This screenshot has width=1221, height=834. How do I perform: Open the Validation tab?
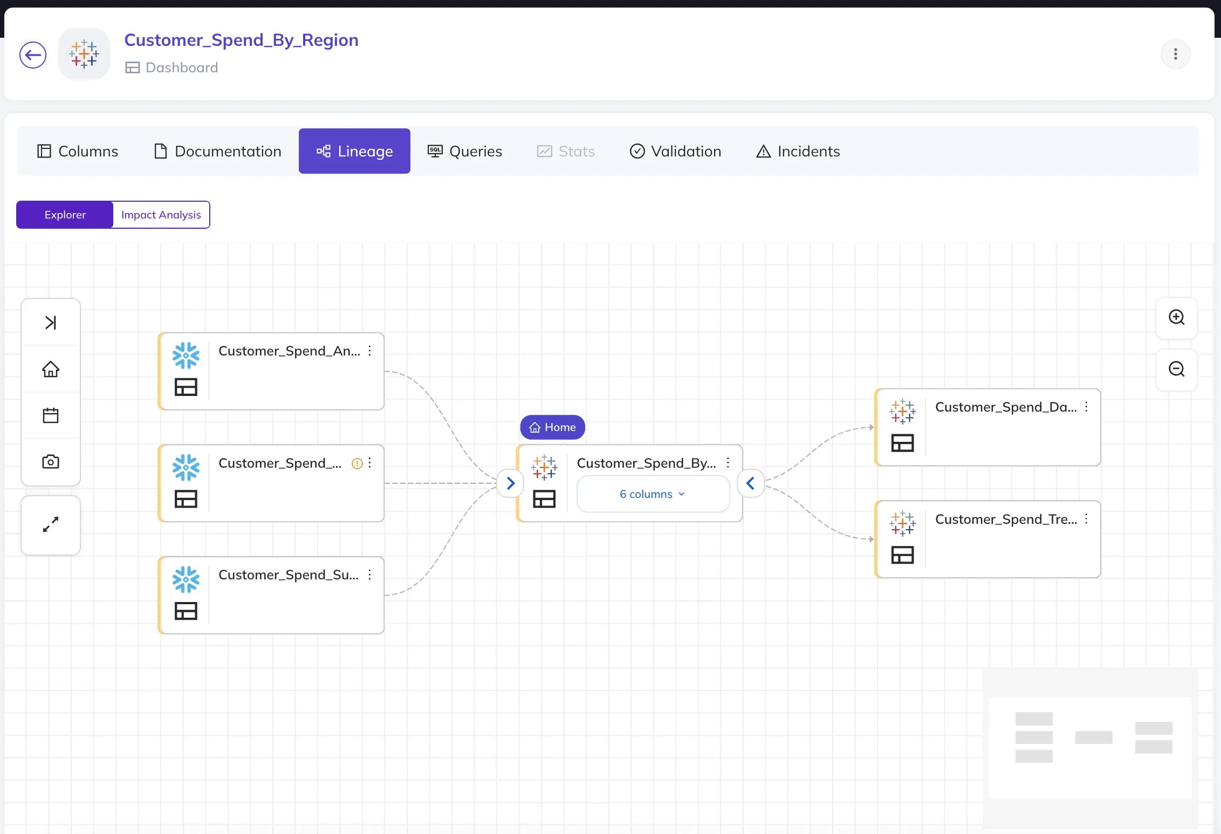675,151
